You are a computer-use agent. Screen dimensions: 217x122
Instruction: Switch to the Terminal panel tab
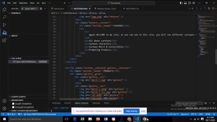[x=96, y=103]
